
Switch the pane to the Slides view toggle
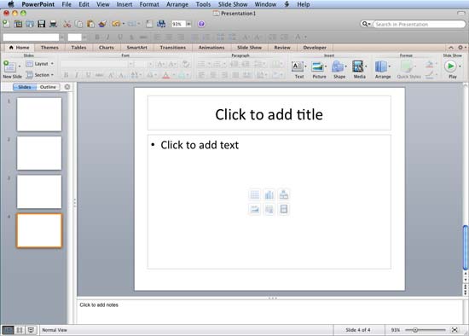coord(25,87)
